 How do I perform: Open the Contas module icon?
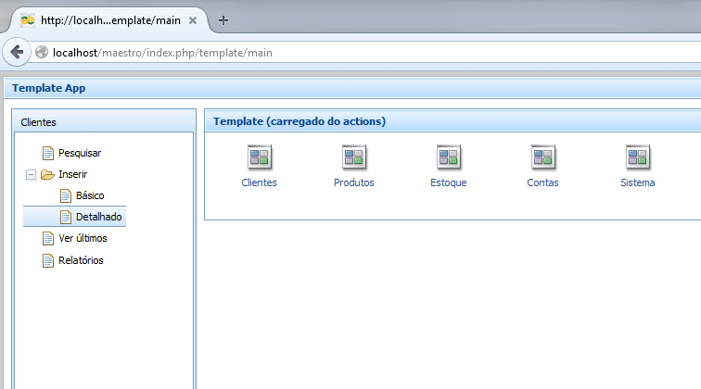coord(543,157)
